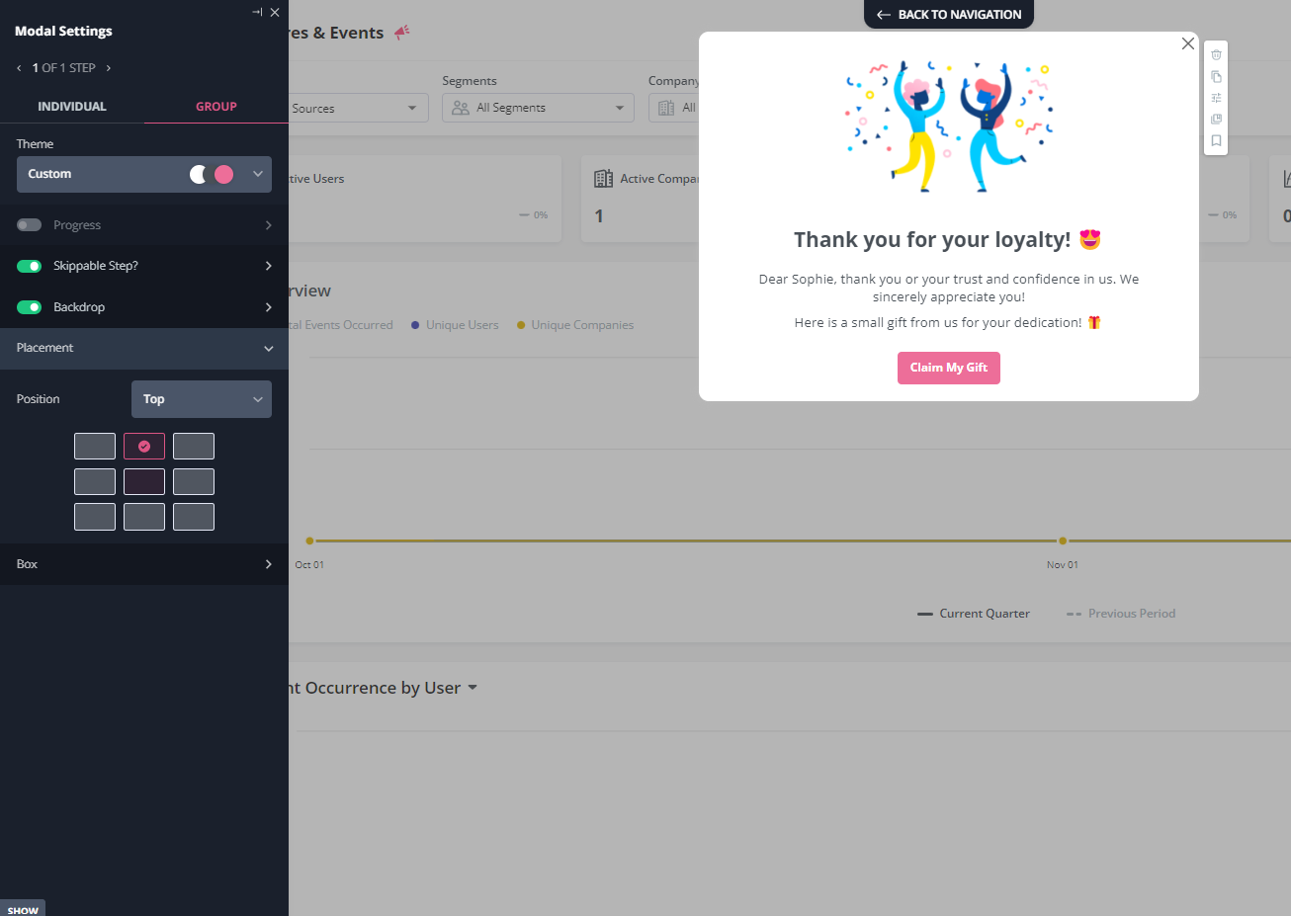Dock the Modal Settings panel to the right
Screen dimensions: 1291x916
tap(257, 12)
